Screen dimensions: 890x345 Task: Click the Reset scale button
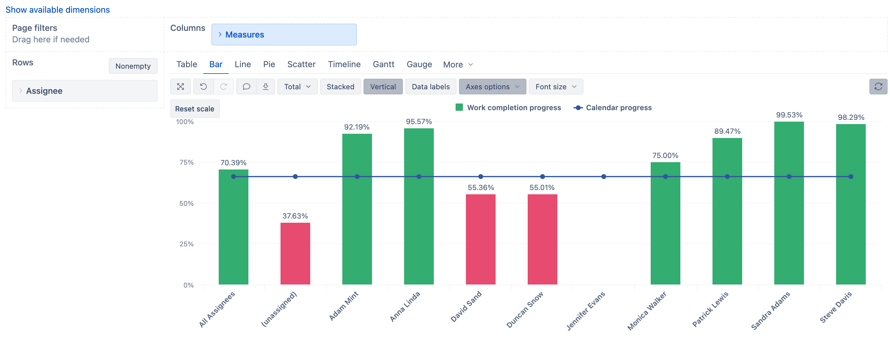coord(194,109)
